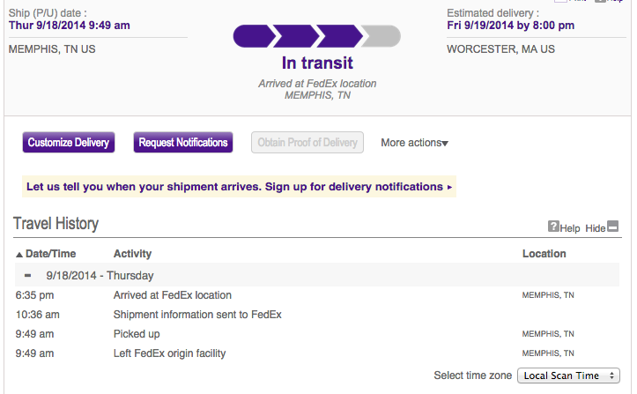Click the Customize Delivery button
The image size is (637, 394).
(69, 143)
